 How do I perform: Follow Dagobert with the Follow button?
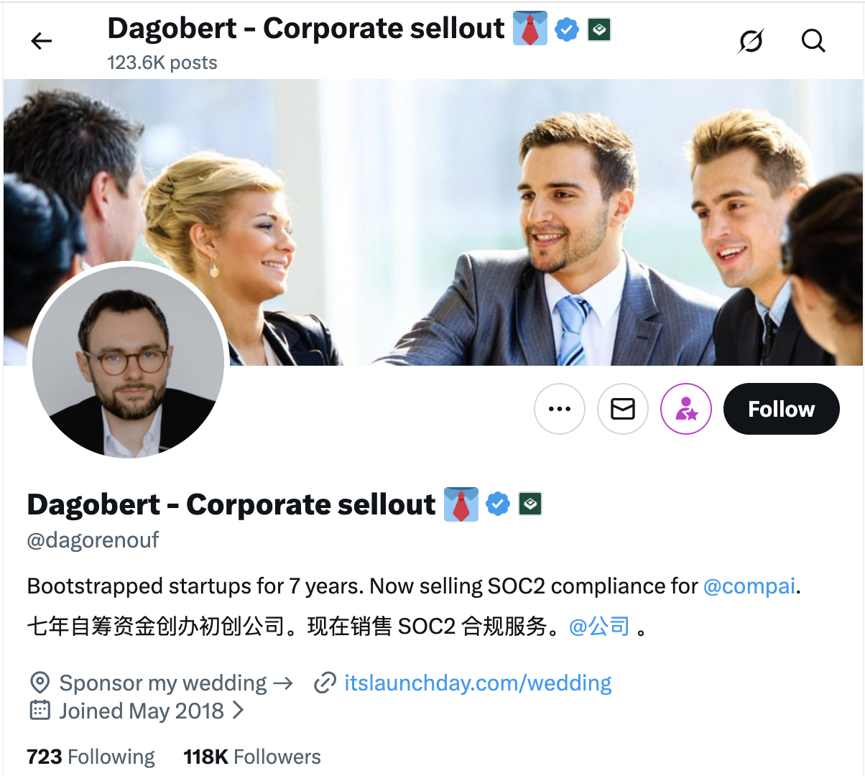point(781,408)
